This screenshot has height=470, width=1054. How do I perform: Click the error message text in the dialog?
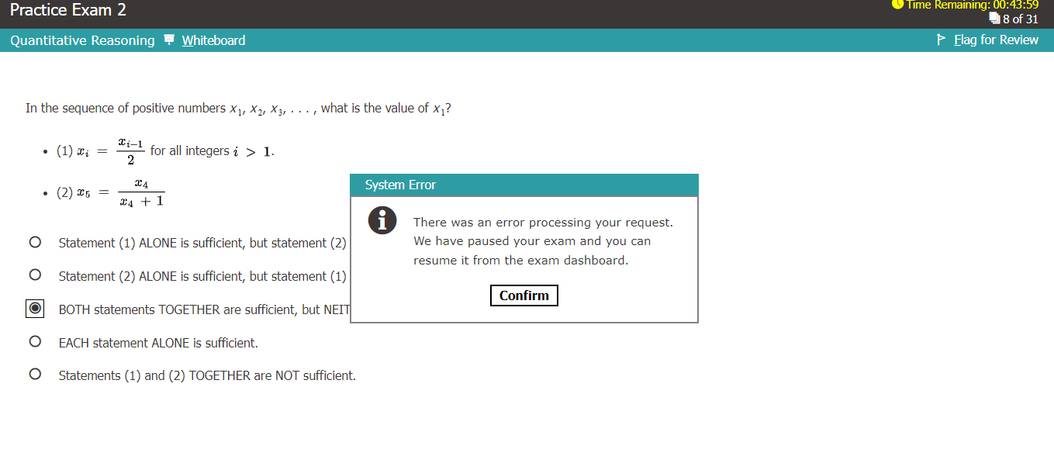pyautogui.click(x=543, y=241)
